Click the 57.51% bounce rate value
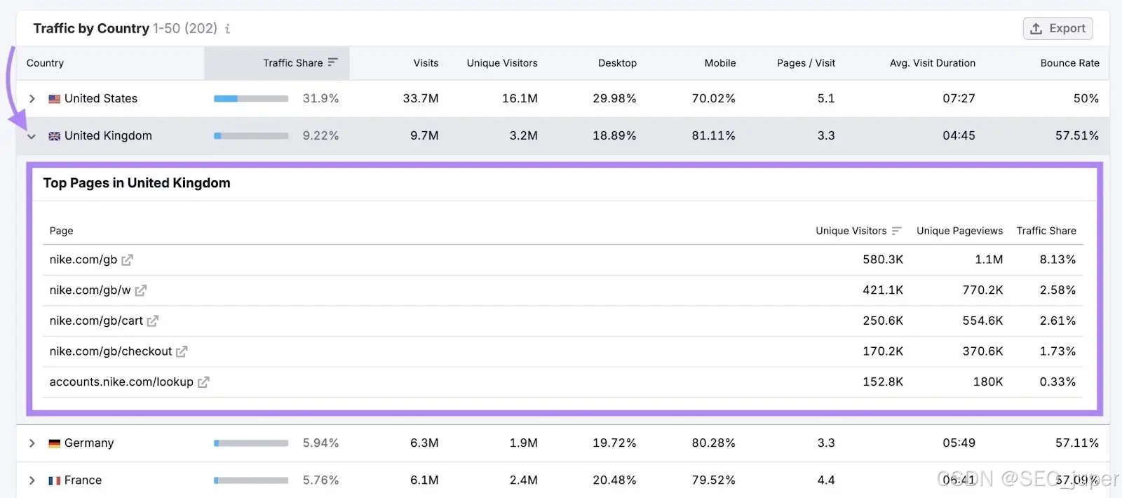The image size is (1122, 498). [1077, 136]
